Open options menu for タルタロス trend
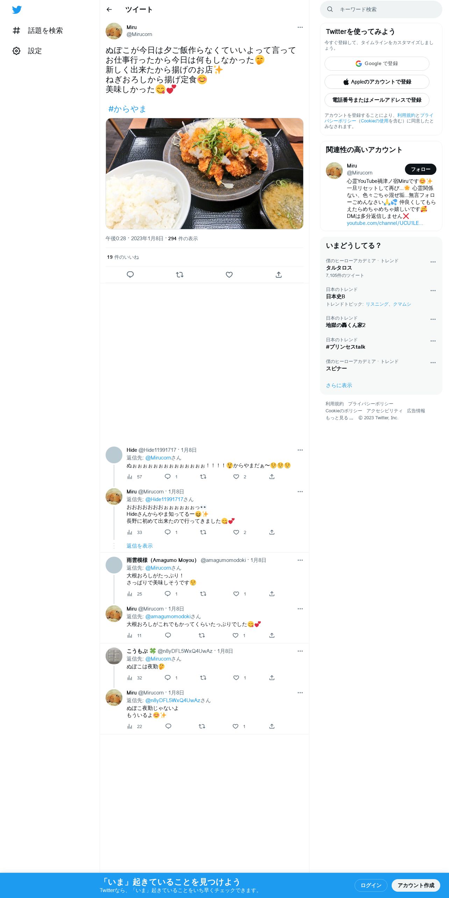This screenshot has width=449, height=898. point(433,262)
